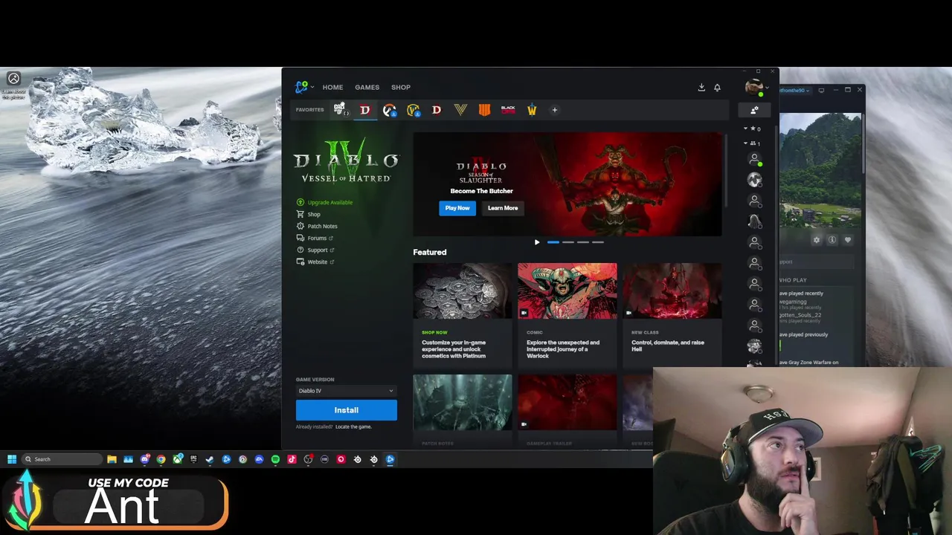Open the Platinum shop featured card

tap(463, 314)
